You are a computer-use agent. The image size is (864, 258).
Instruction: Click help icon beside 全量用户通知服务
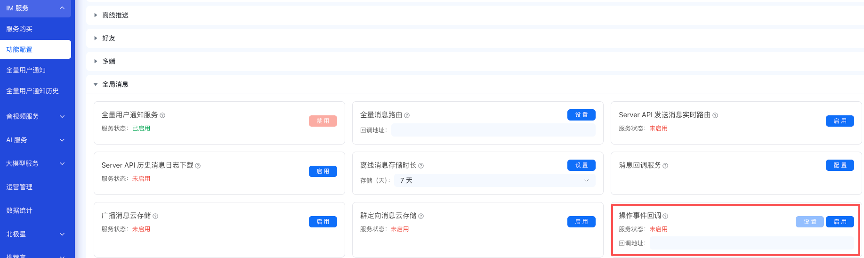tap(162, 115)
